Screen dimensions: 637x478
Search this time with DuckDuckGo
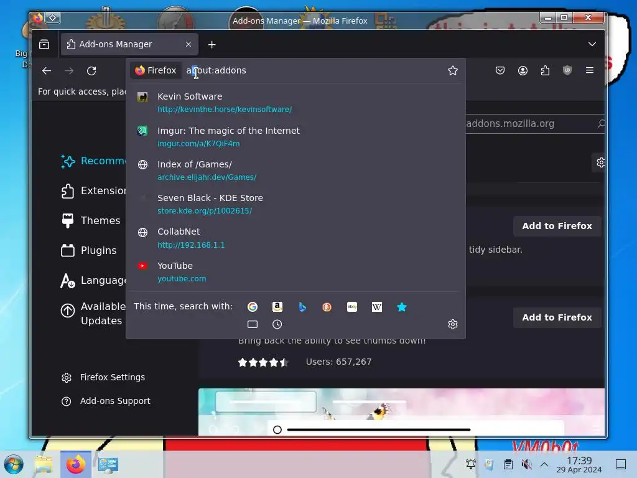click(327, 307)
